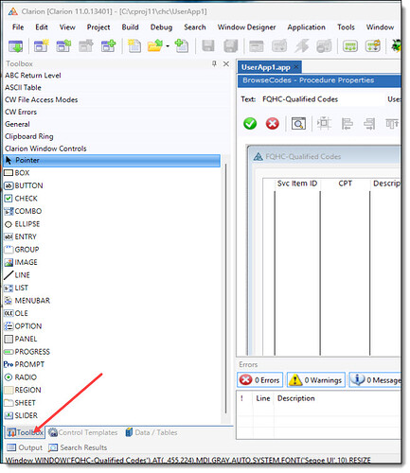The image size is (410, 473).
Task: Open the preview window magnifier icon
Action: coord(298,124)
